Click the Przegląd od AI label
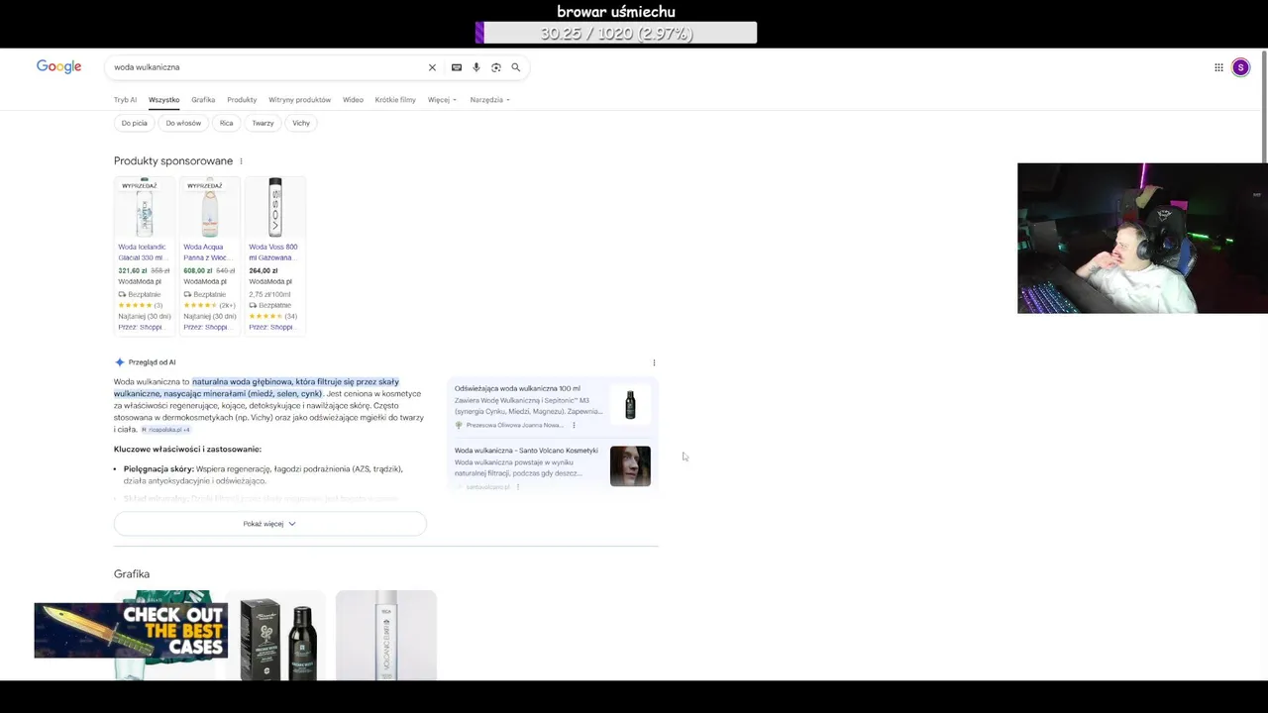Screen dimensions: 1268x713 (152, 362)
